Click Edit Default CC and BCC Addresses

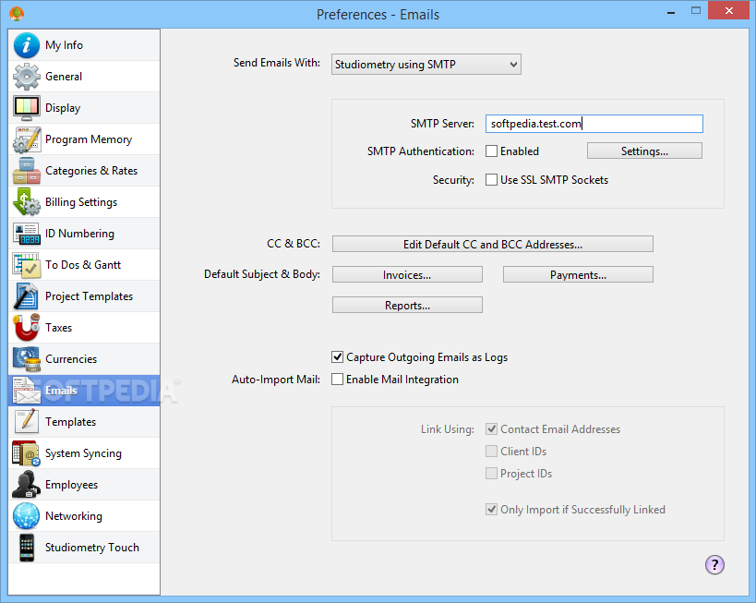493,244
